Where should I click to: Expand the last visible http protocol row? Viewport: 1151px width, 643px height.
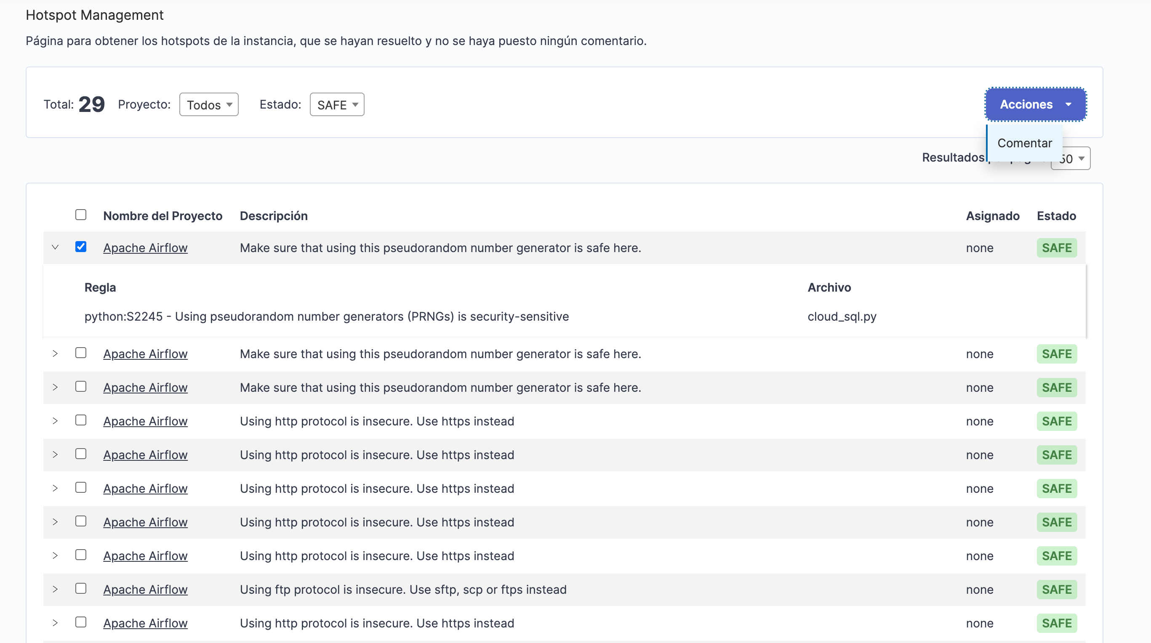tap(55, 622)
